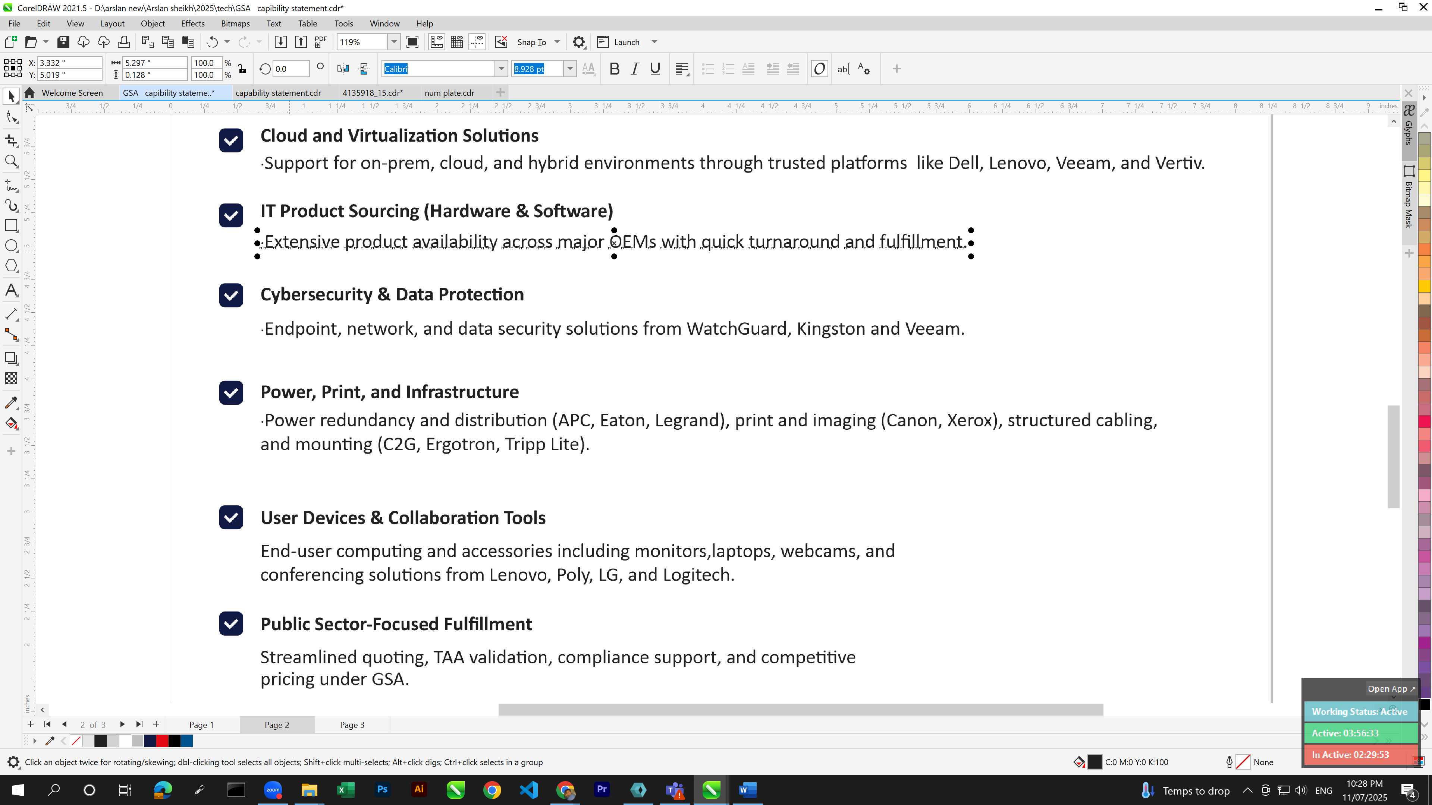Click the Save icon
The image size is (1432, 805).
point(63,42)
